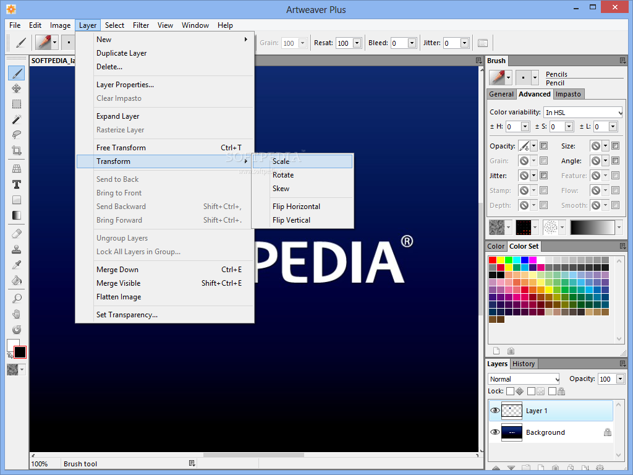
Task: Select the Stamp tool
Action: click(x=17, y=249)
